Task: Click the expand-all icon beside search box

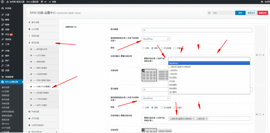Action: (209, 13)
